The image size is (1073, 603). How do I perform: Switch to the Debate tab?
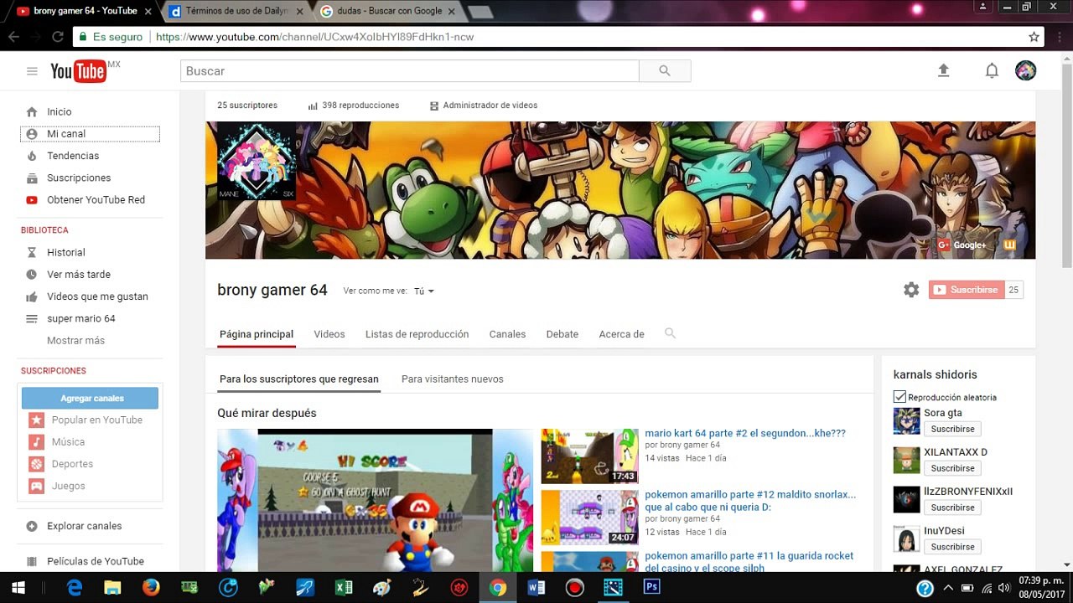coord(562,334)
